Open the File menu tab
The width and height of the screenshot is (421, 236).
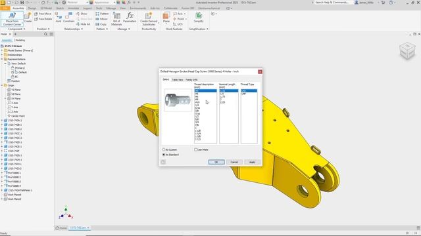pyautogui.click(x=5, y=9)
